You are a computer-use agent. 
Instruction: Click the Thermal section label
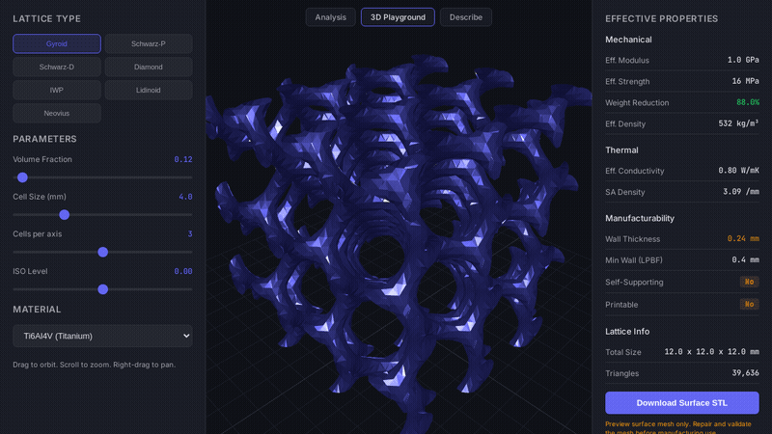[x=621, y=150]
